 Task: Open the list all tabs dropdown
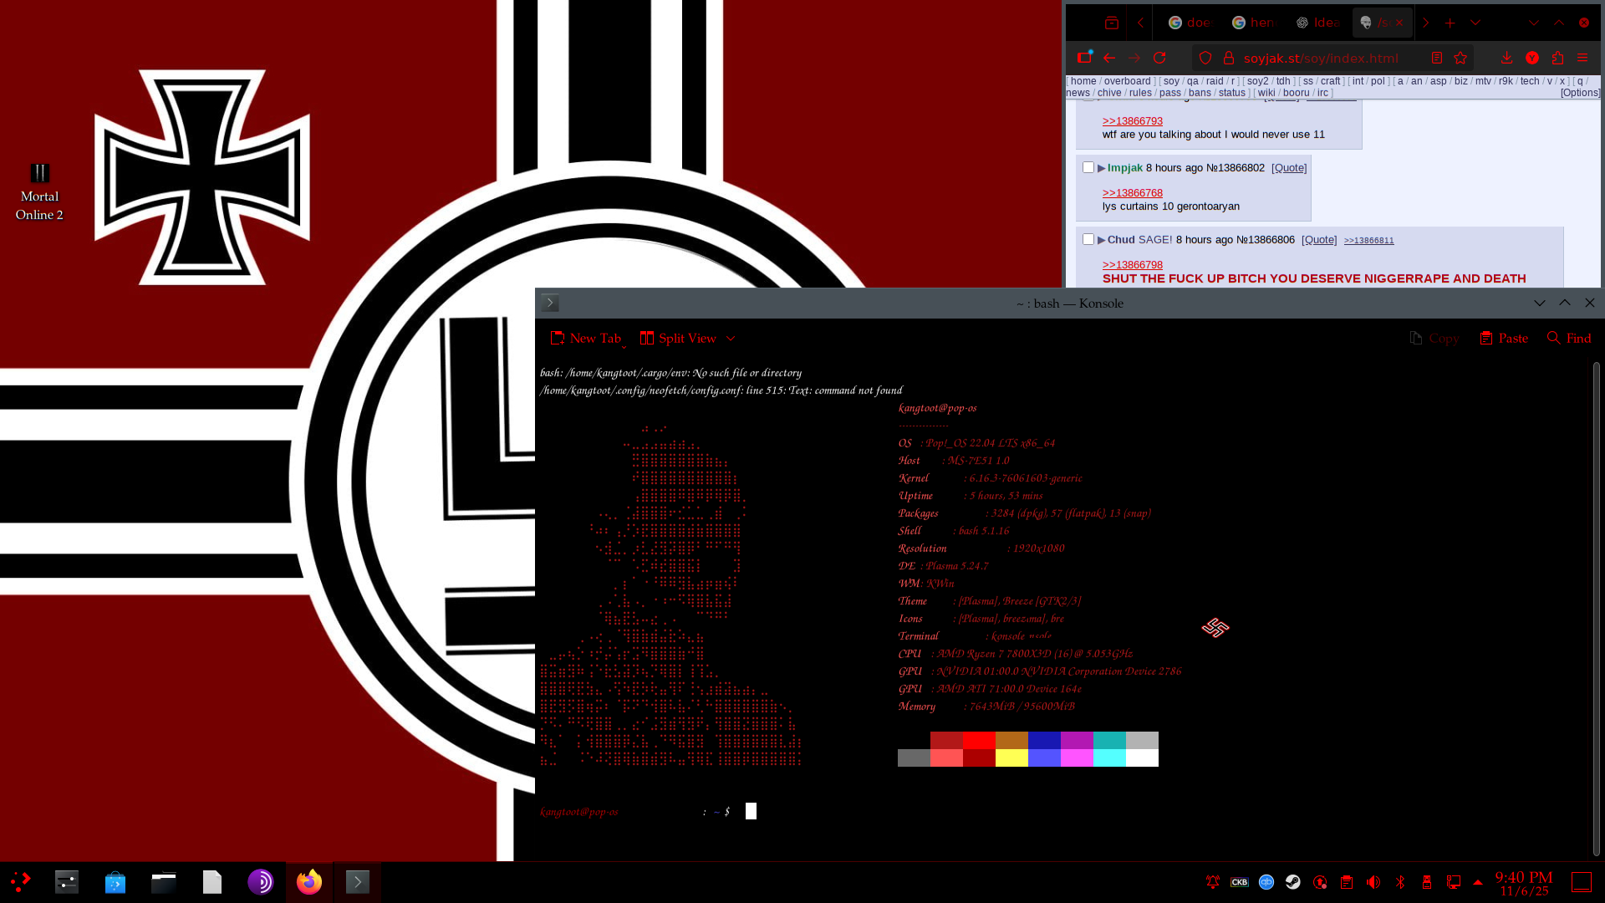click(x=1475, y=23)
